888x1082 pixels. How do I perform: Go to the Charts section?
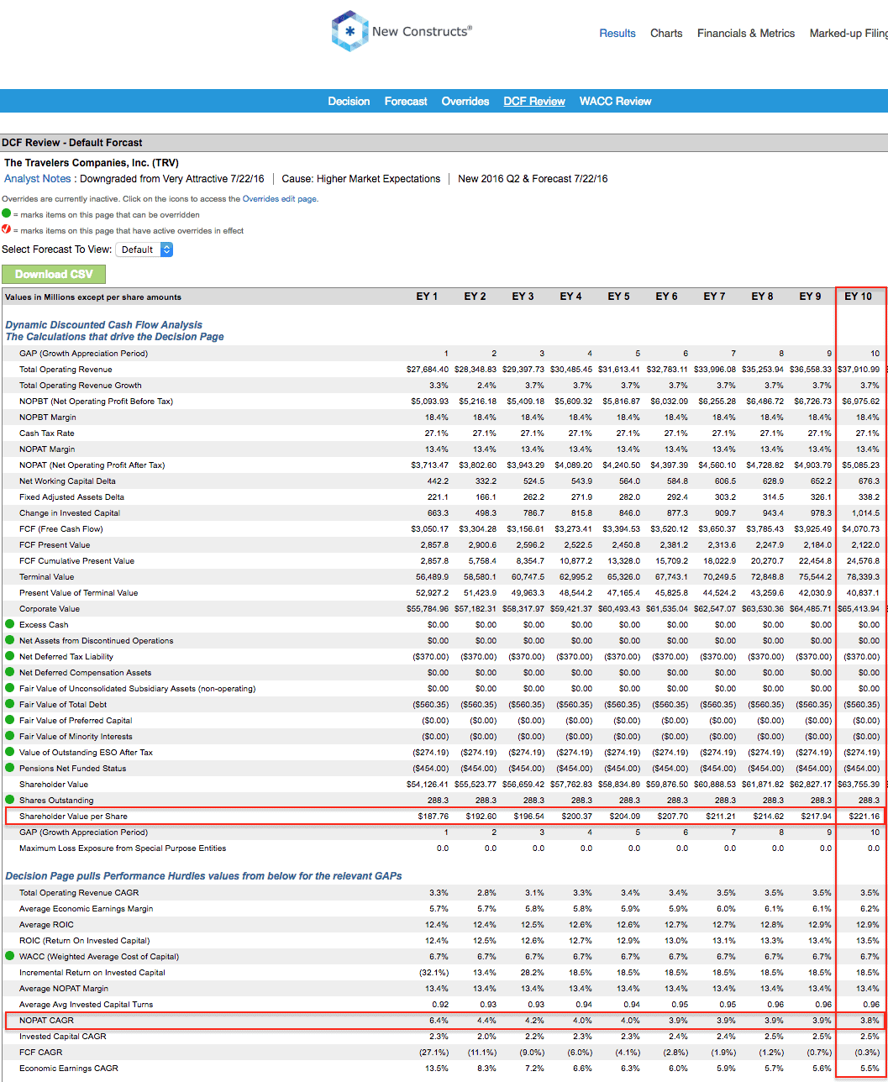coord(666,34)
